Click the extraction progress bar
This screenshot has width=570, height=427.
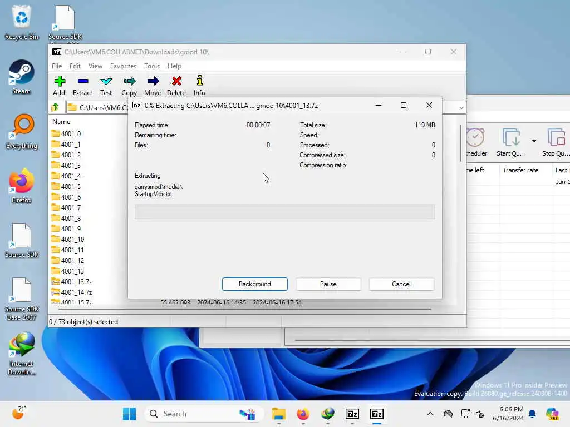coord(284,212)
